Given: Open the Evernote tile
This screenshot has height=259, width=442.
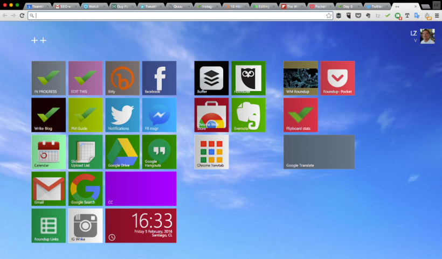Looking at the screenshot, I should [x=248, y=115].
